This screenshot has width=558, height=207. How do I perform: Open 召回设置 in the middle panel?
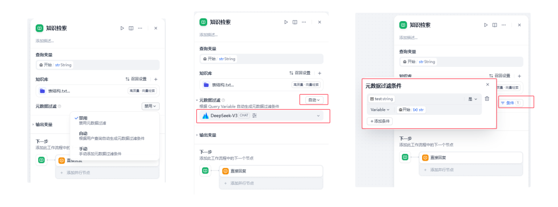[x=300, y=73]
